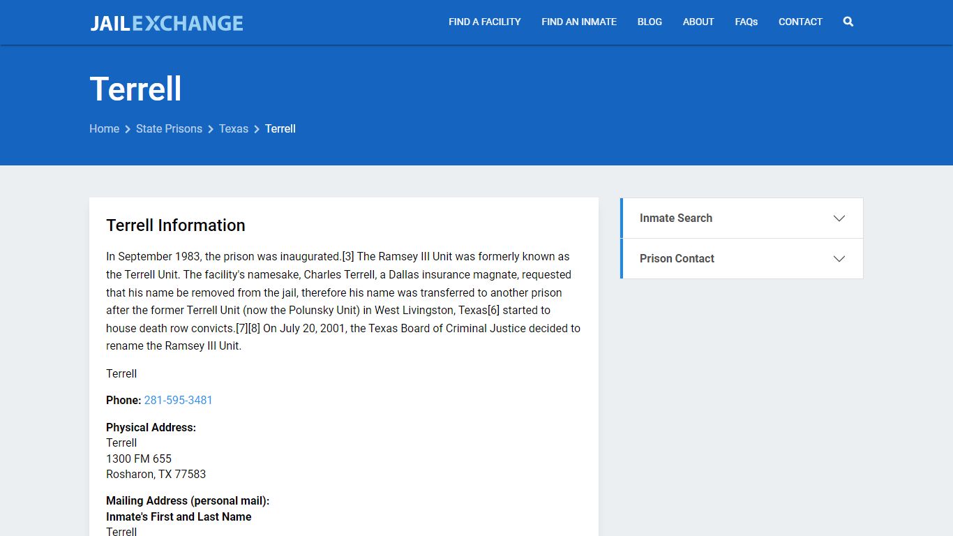Open Texas breadcrumb link
The image size is (953, 536).
coord(234,128)
